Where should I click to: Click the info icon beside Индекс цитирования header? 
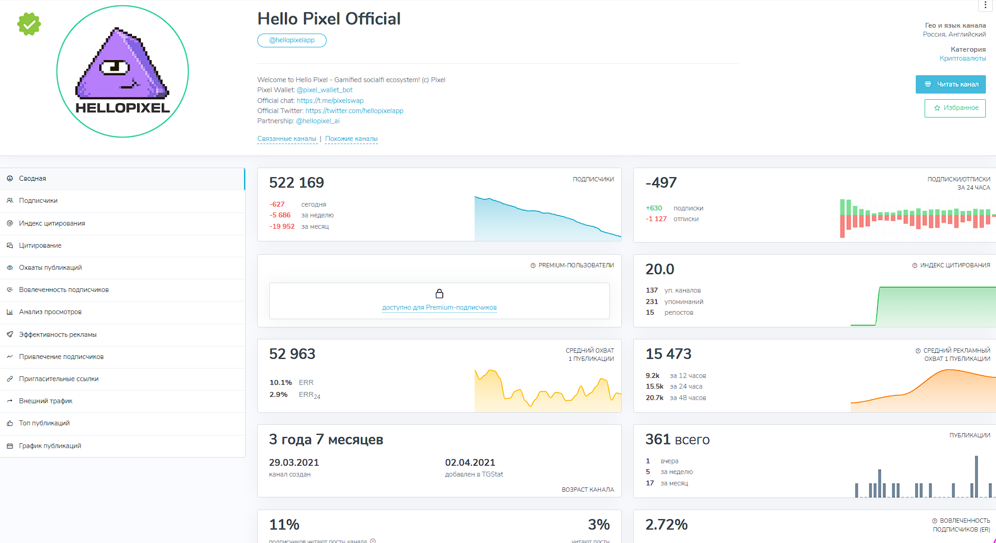[914, 265]
